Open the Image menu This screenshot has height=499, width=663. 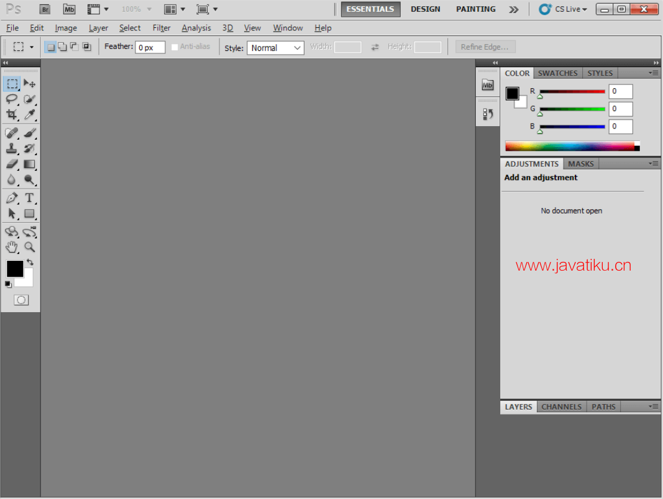66,28
